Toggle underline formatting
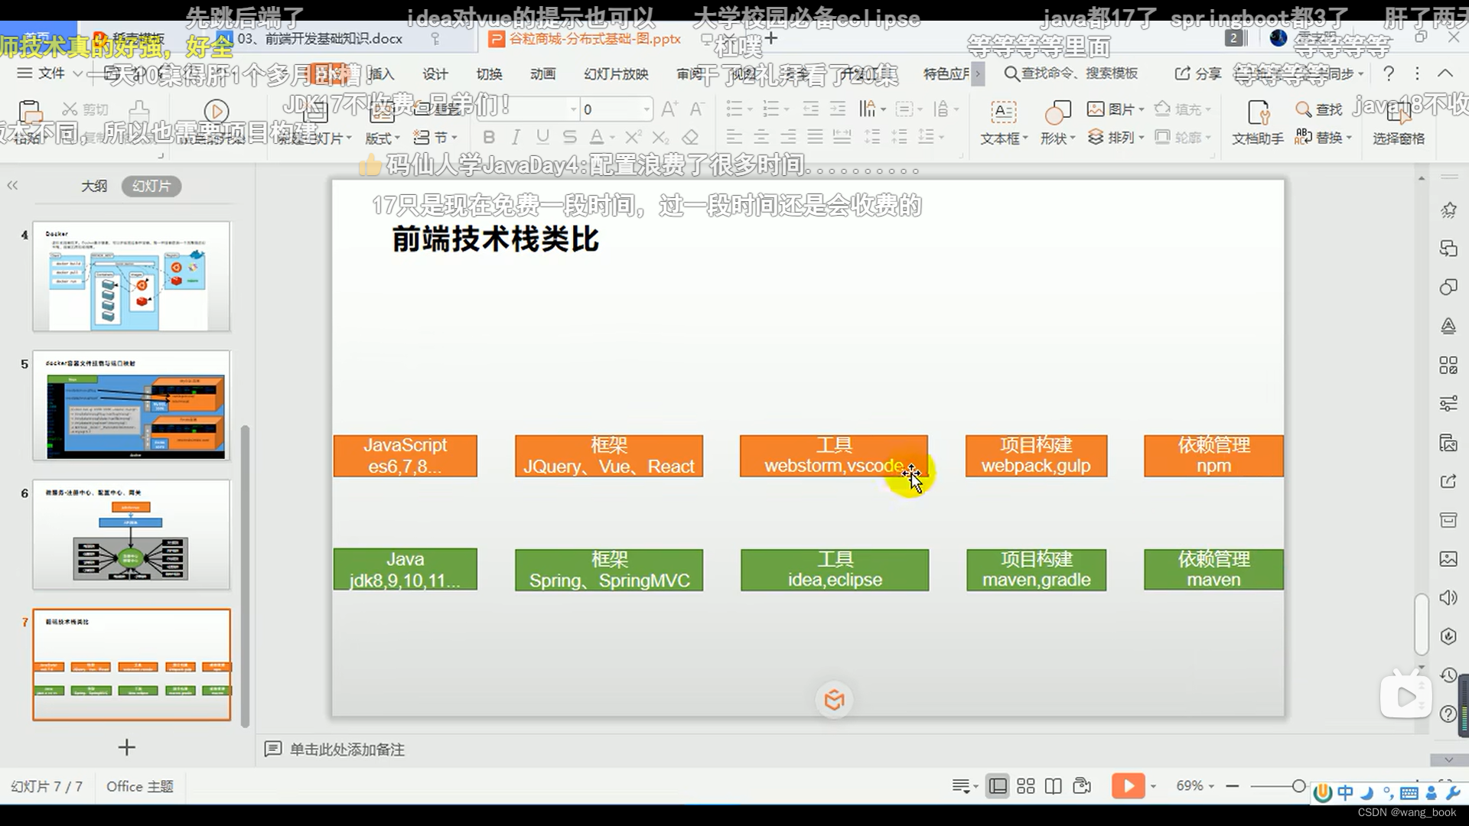 542,137
